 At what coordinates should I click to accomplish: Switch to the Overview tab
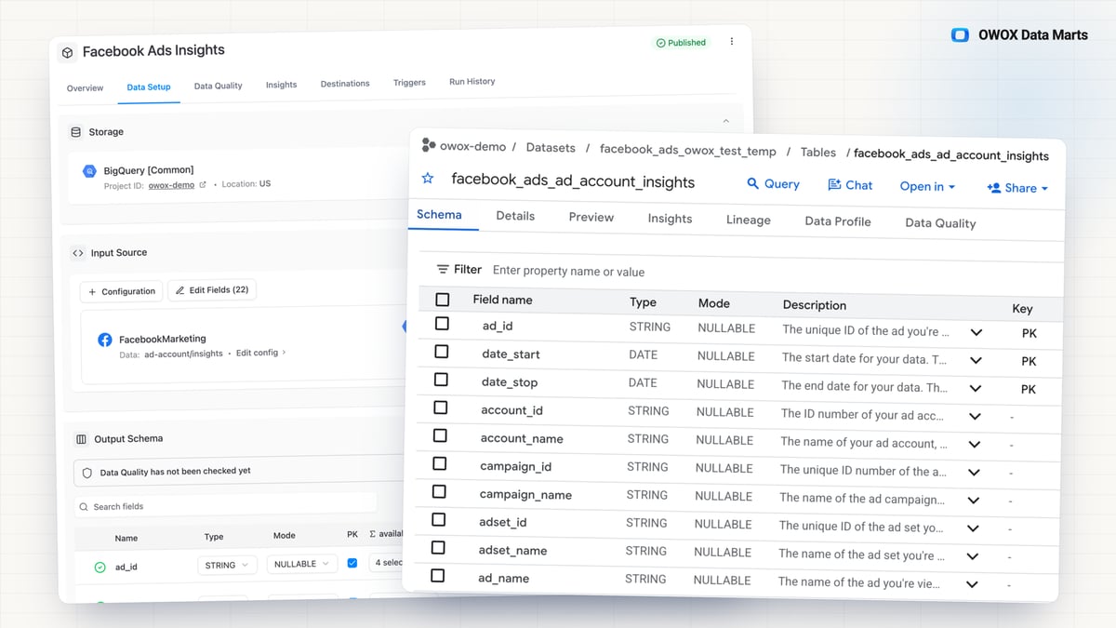(85, 87)
